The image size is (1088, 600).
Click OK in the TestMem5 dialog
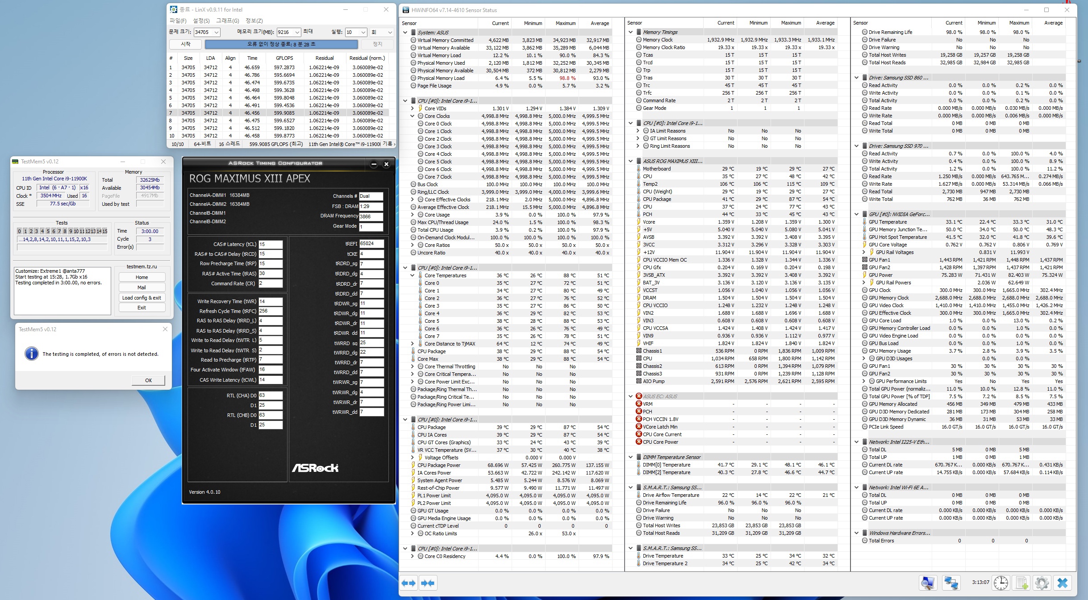point(148,380)
